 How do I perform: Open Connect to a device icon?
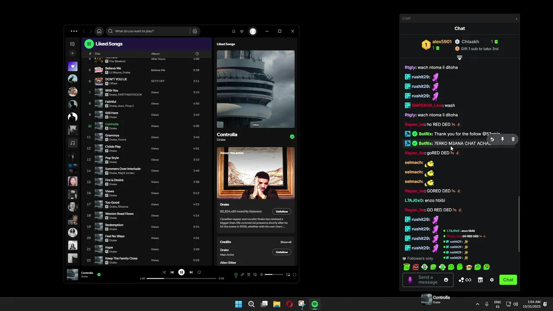[x=255, y=275]
